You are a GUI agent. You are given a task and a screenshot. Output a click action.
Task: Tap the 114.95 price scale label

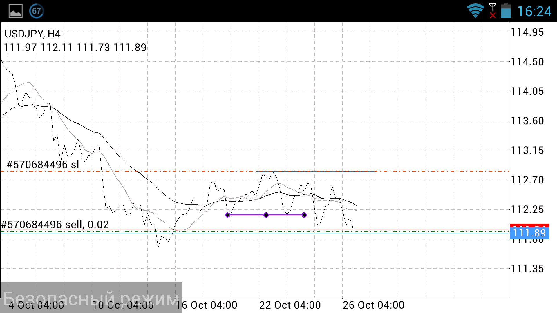[527, 32]
